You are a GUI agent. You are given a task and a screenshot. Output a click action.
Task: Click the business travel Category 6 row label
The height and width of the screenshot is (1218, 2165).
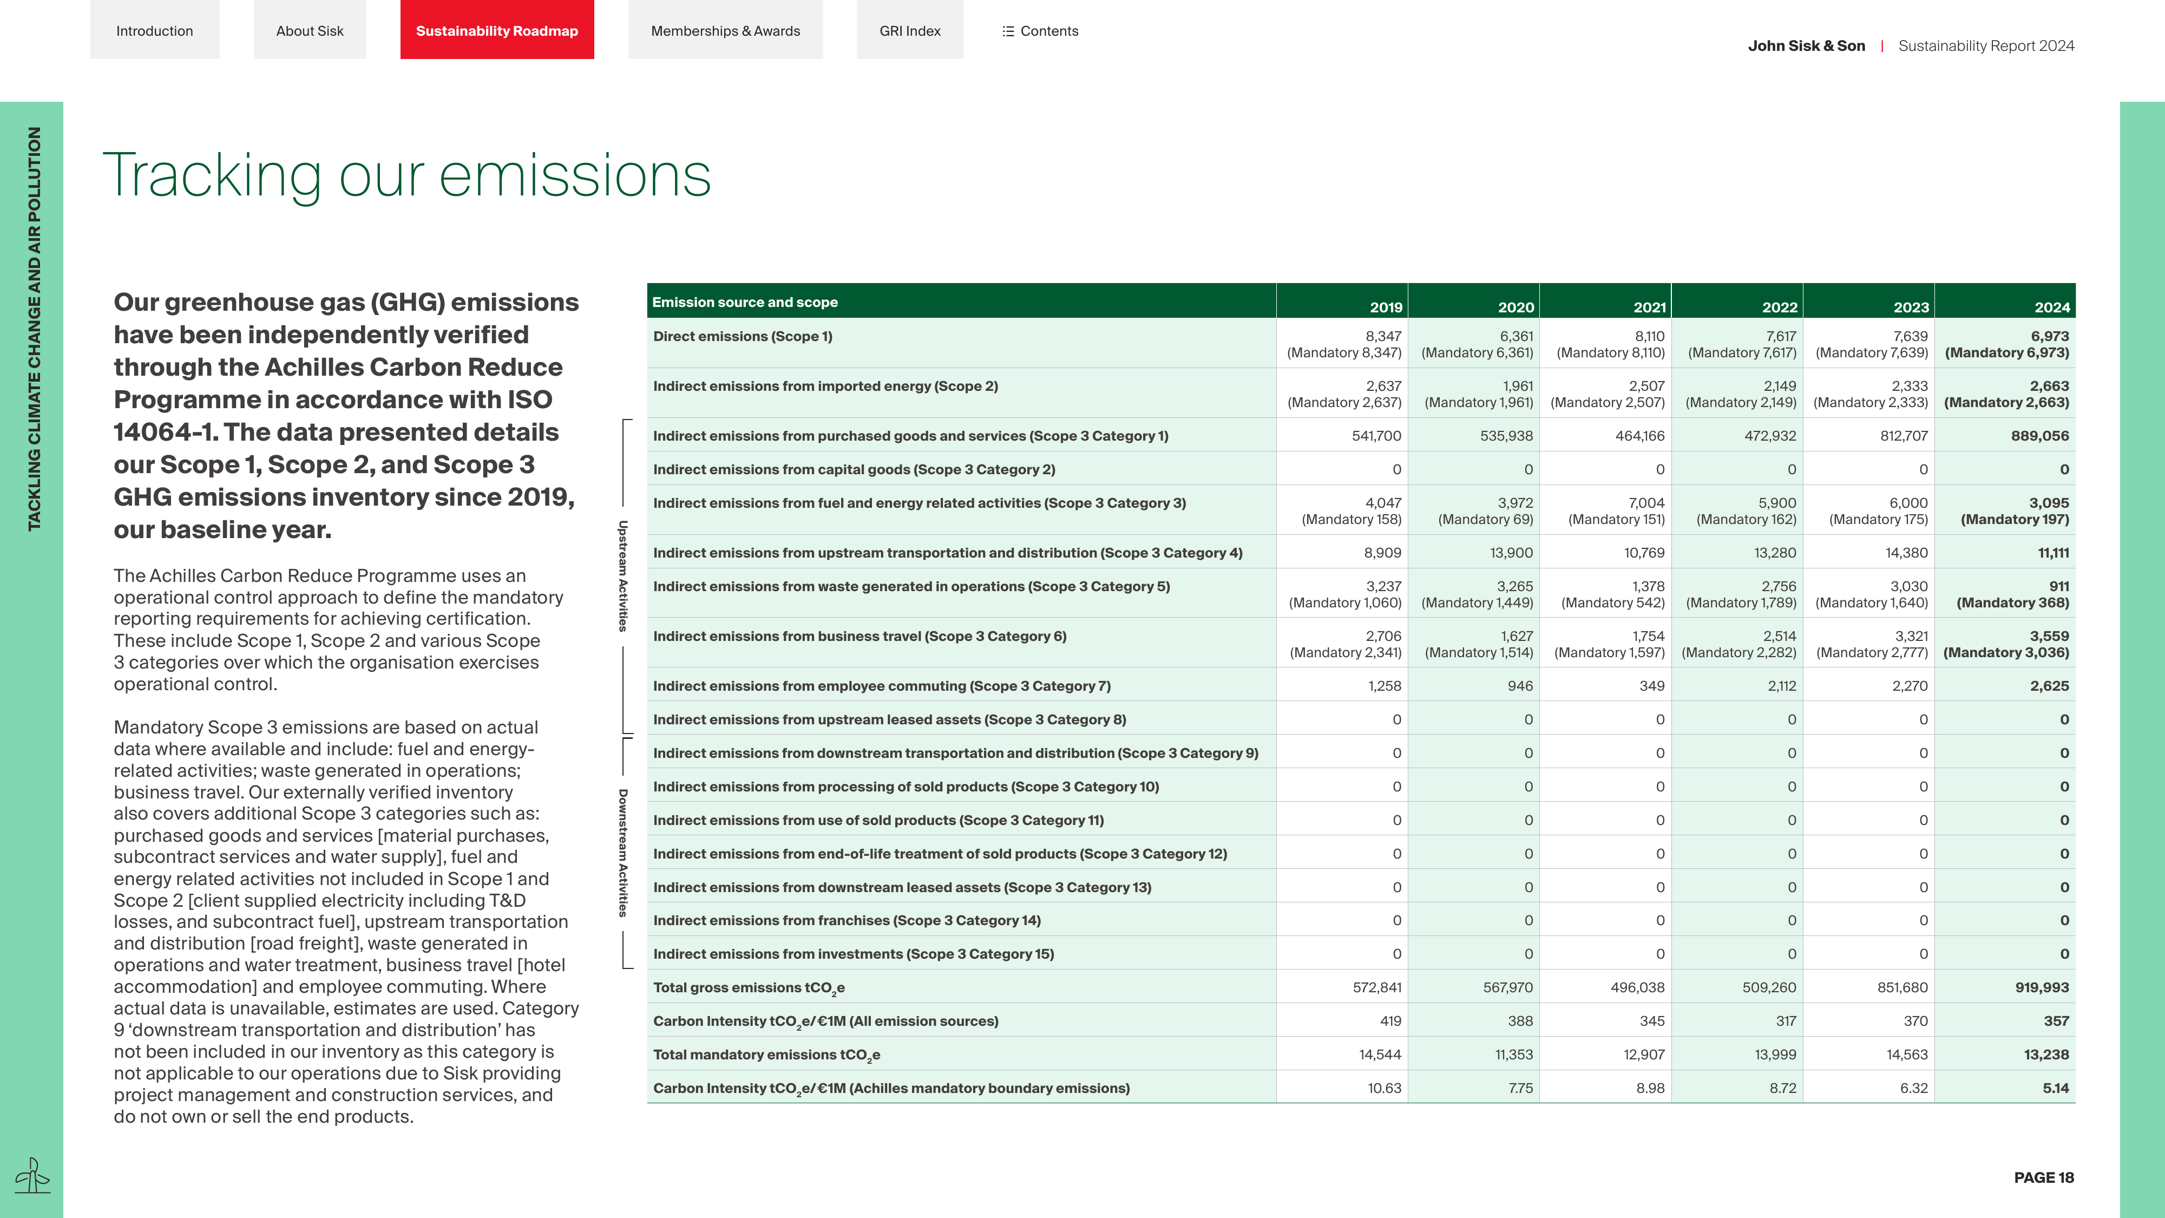pos(860,636)
